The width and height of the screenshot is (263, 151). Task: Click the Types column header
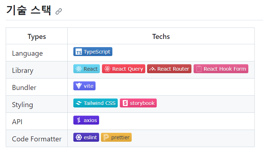click(x=37, y=36)
